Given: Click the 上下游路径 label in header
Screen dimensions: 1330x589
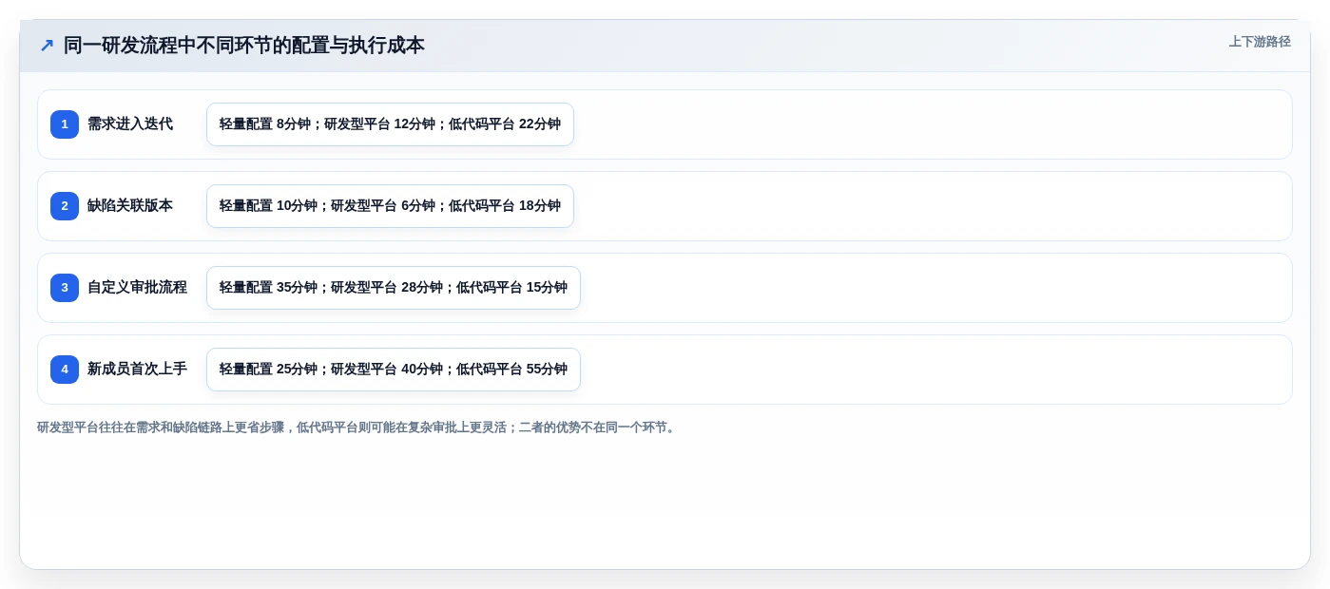Looking at the screenshot, I should tap(1260, 42).
